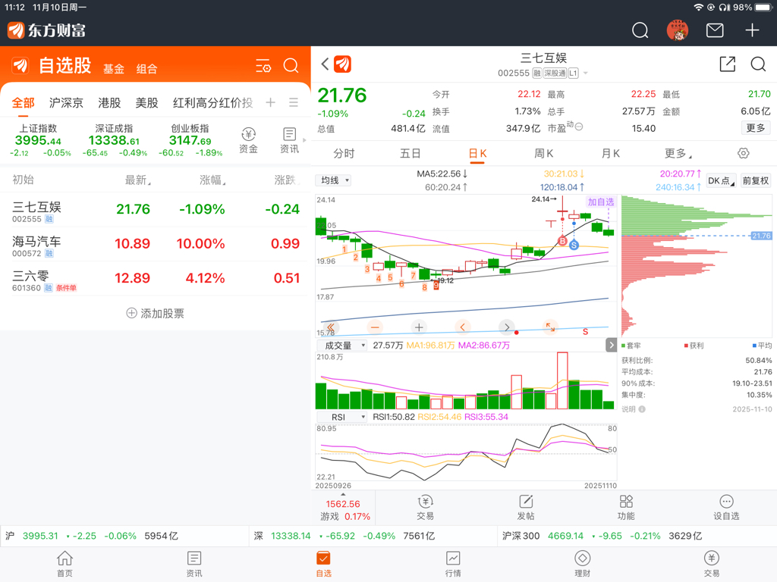Tap 沪深300 in the bottom ticker
777x582 pixels.
tap(521, 536)
